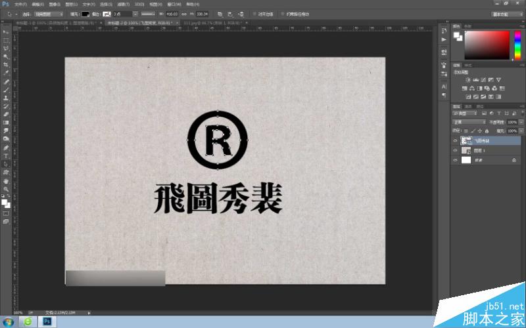The height and width of the screenshot is (328, 526).
Task: Click link width and height icon
Action: pos(184,14)
